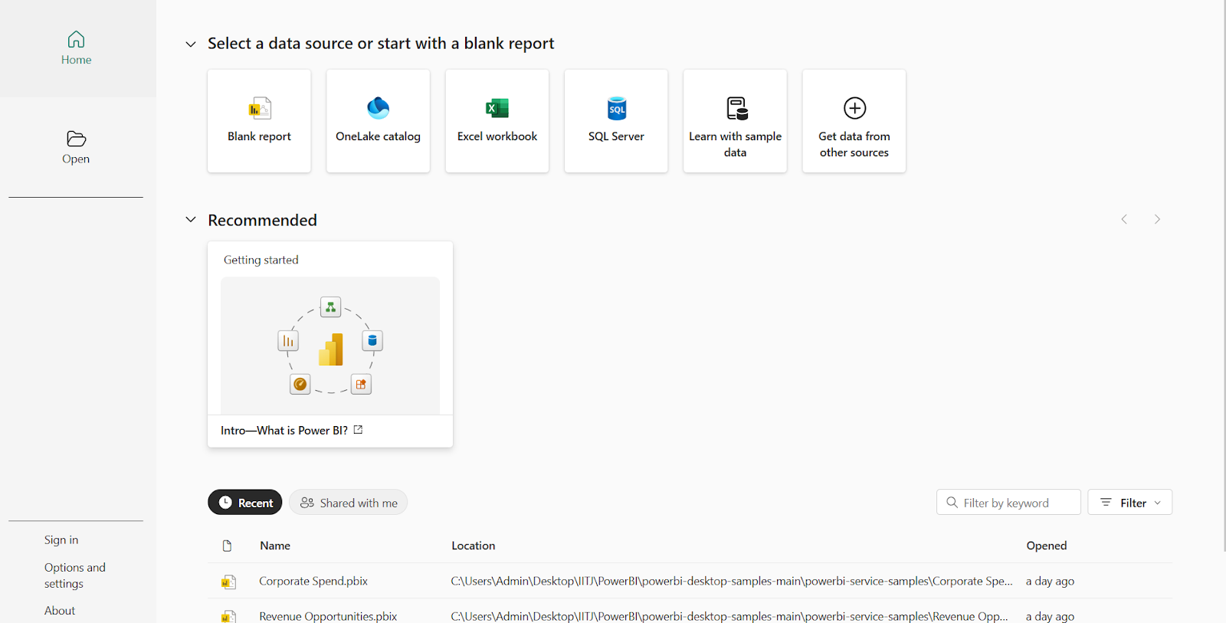This screenshot has height=623, width=1226.
Task: Click the external link icon beside Intro
Action: 358,430
